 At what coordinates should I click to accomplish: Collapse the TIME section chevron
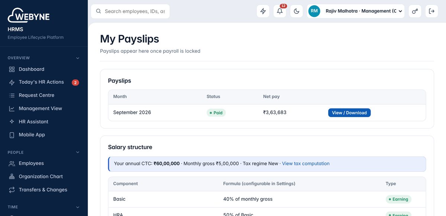pos(78,207)
